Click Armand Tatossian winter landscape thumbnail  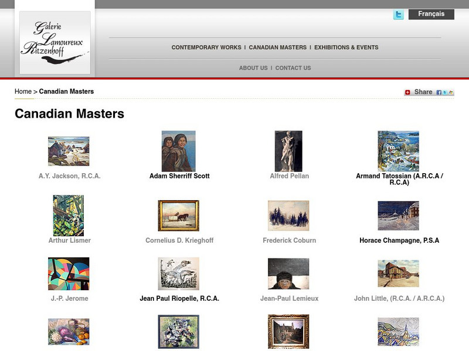click(399, 151)
